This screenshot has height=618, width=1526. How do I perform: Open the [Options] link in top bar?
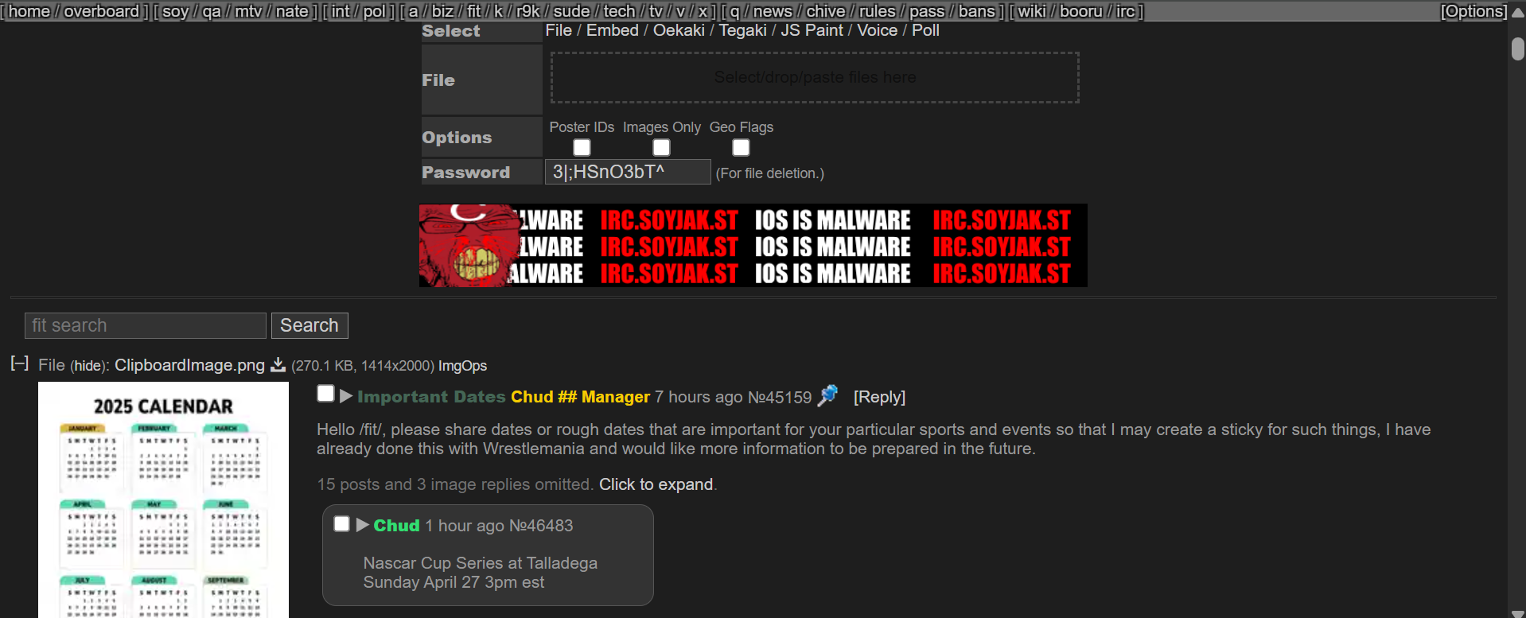click(1473, 11)
